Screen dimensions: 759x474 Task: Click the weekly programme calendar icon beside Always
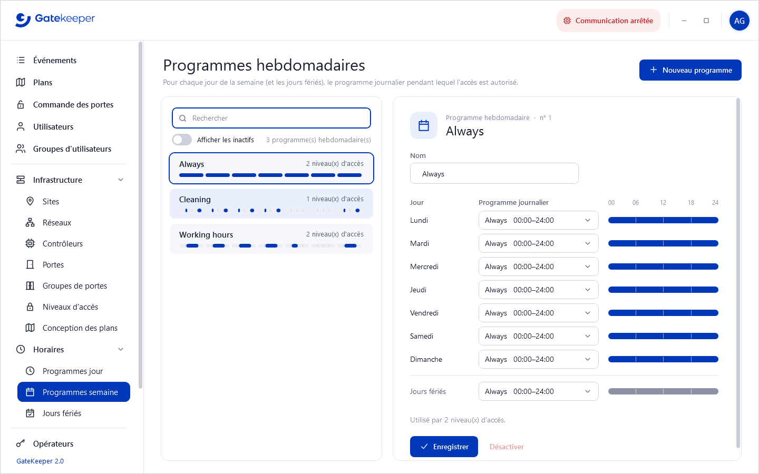tap(424, 125)
